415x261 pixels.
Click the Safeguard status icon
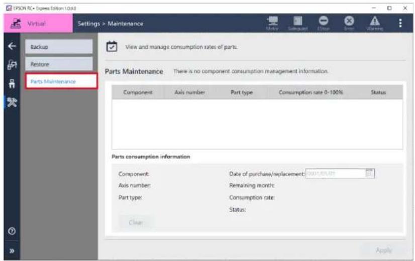[x=298, y=23]
